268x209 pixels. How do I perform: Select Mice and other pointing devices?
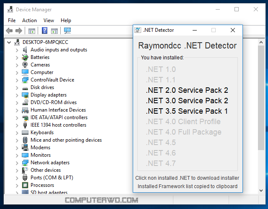pos(66,140)
